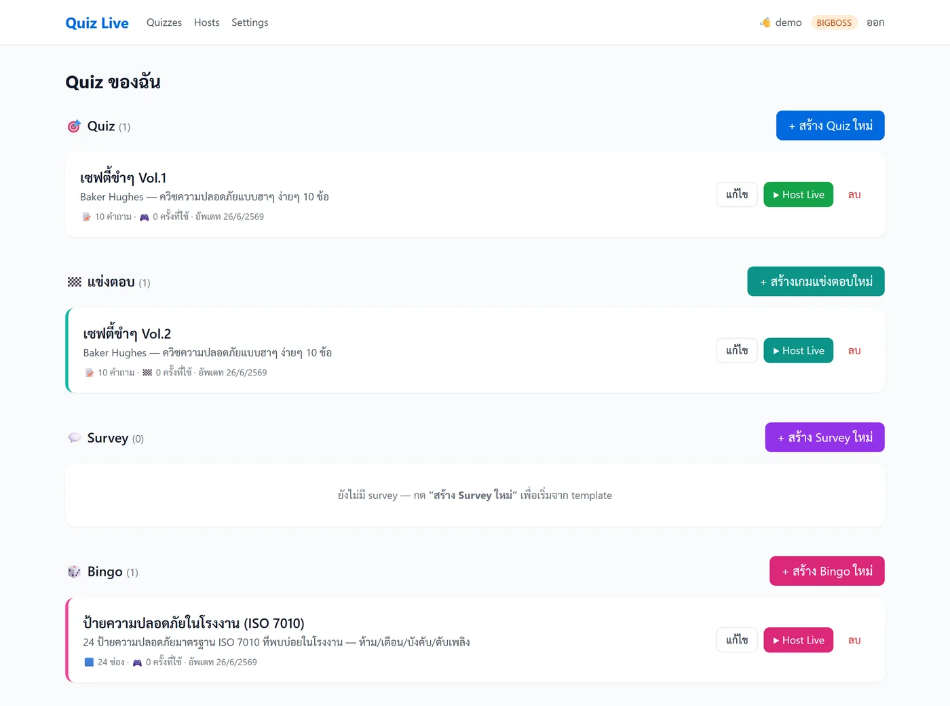The image size is (950, 706).
Task: Click แก้ไข for เซฟตี้ขำๆ Vol.1
Action: point(737,195)
